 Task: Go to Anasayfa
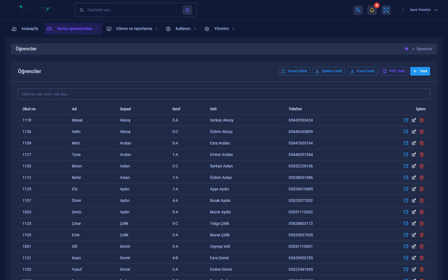(25, 29)
